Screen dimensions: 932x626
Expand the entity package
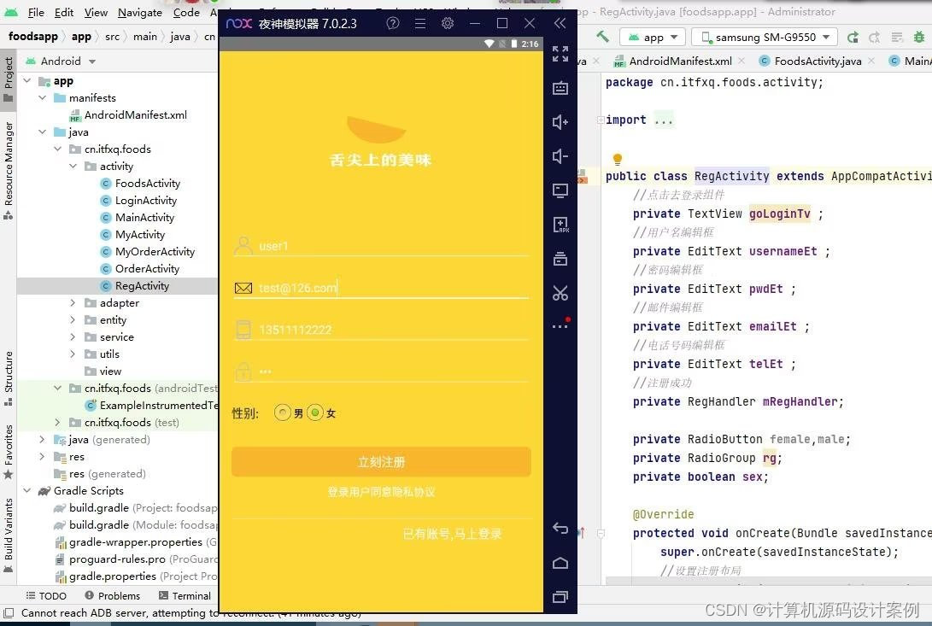(73, 320)
